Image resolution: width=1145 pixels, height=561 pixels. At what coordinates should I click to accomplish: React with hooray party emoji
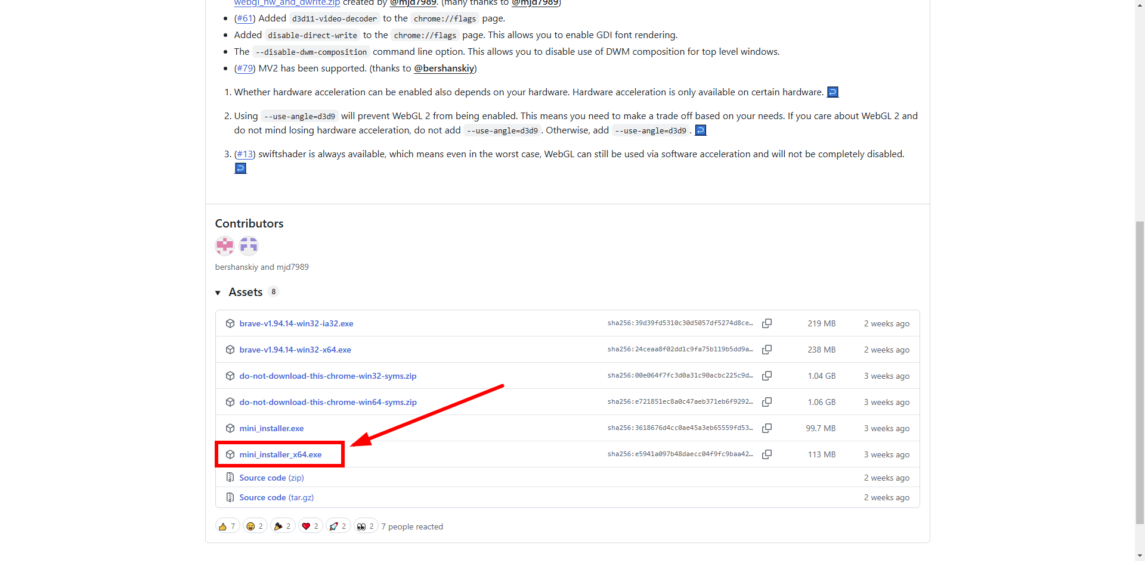point(283,526)
